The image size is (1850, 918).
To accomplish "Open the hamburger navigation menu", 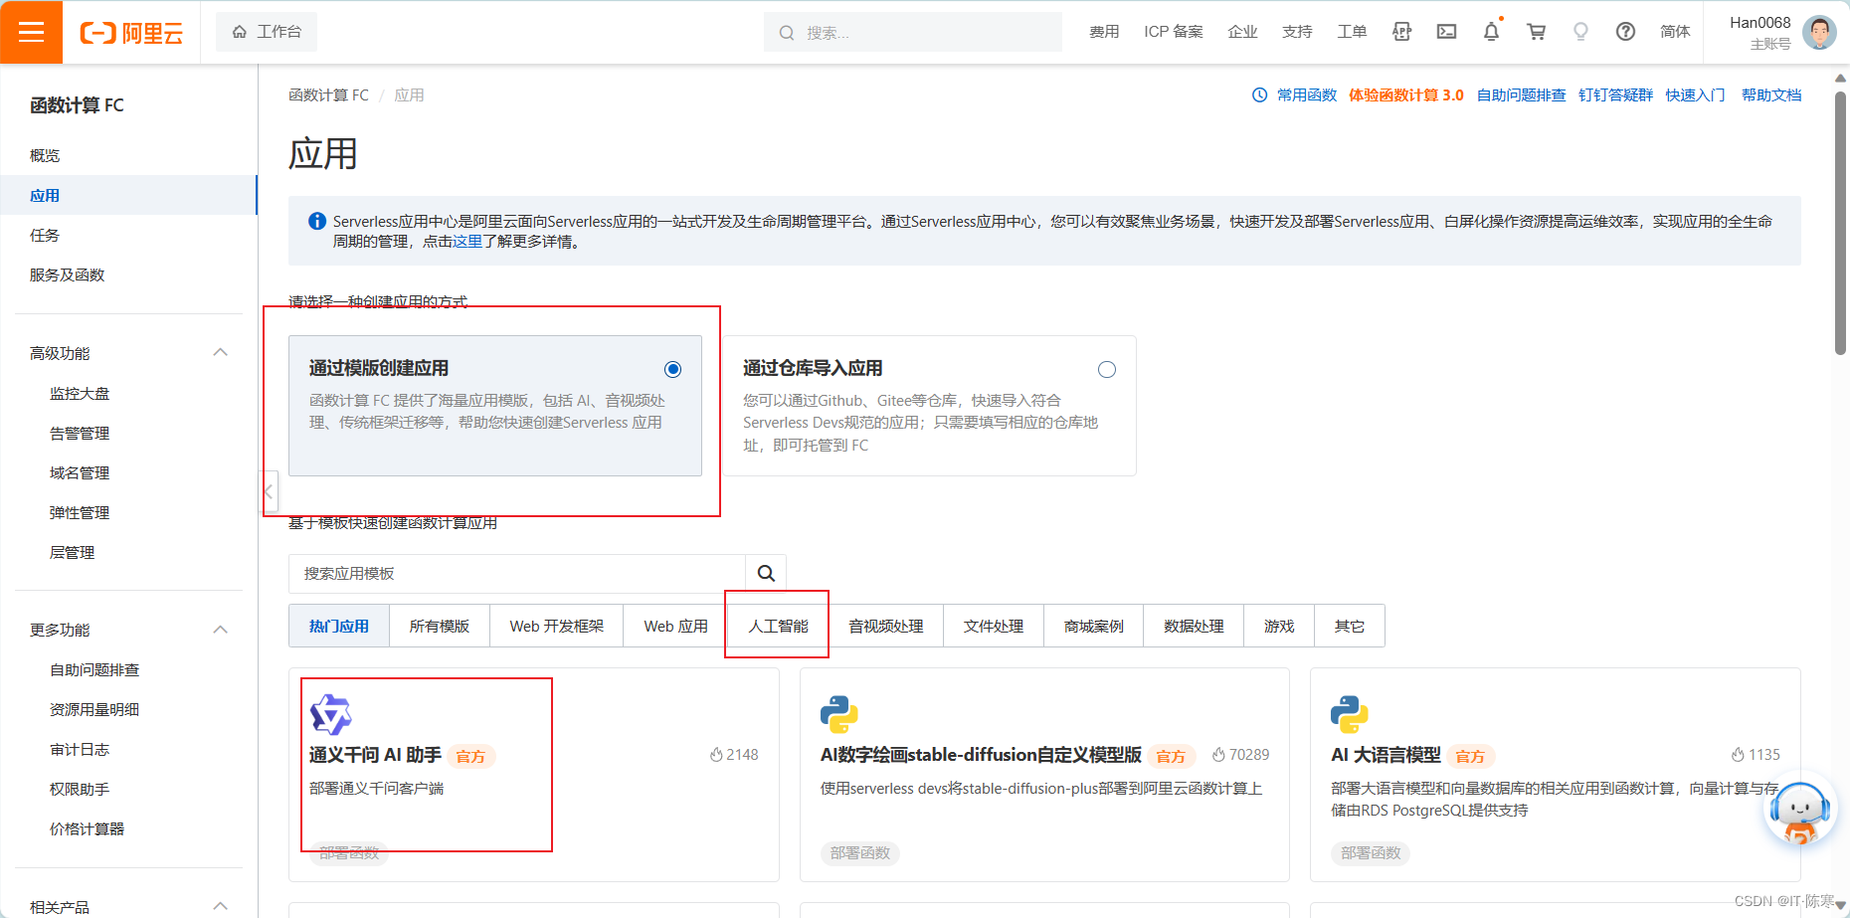I will pos(31,32).
